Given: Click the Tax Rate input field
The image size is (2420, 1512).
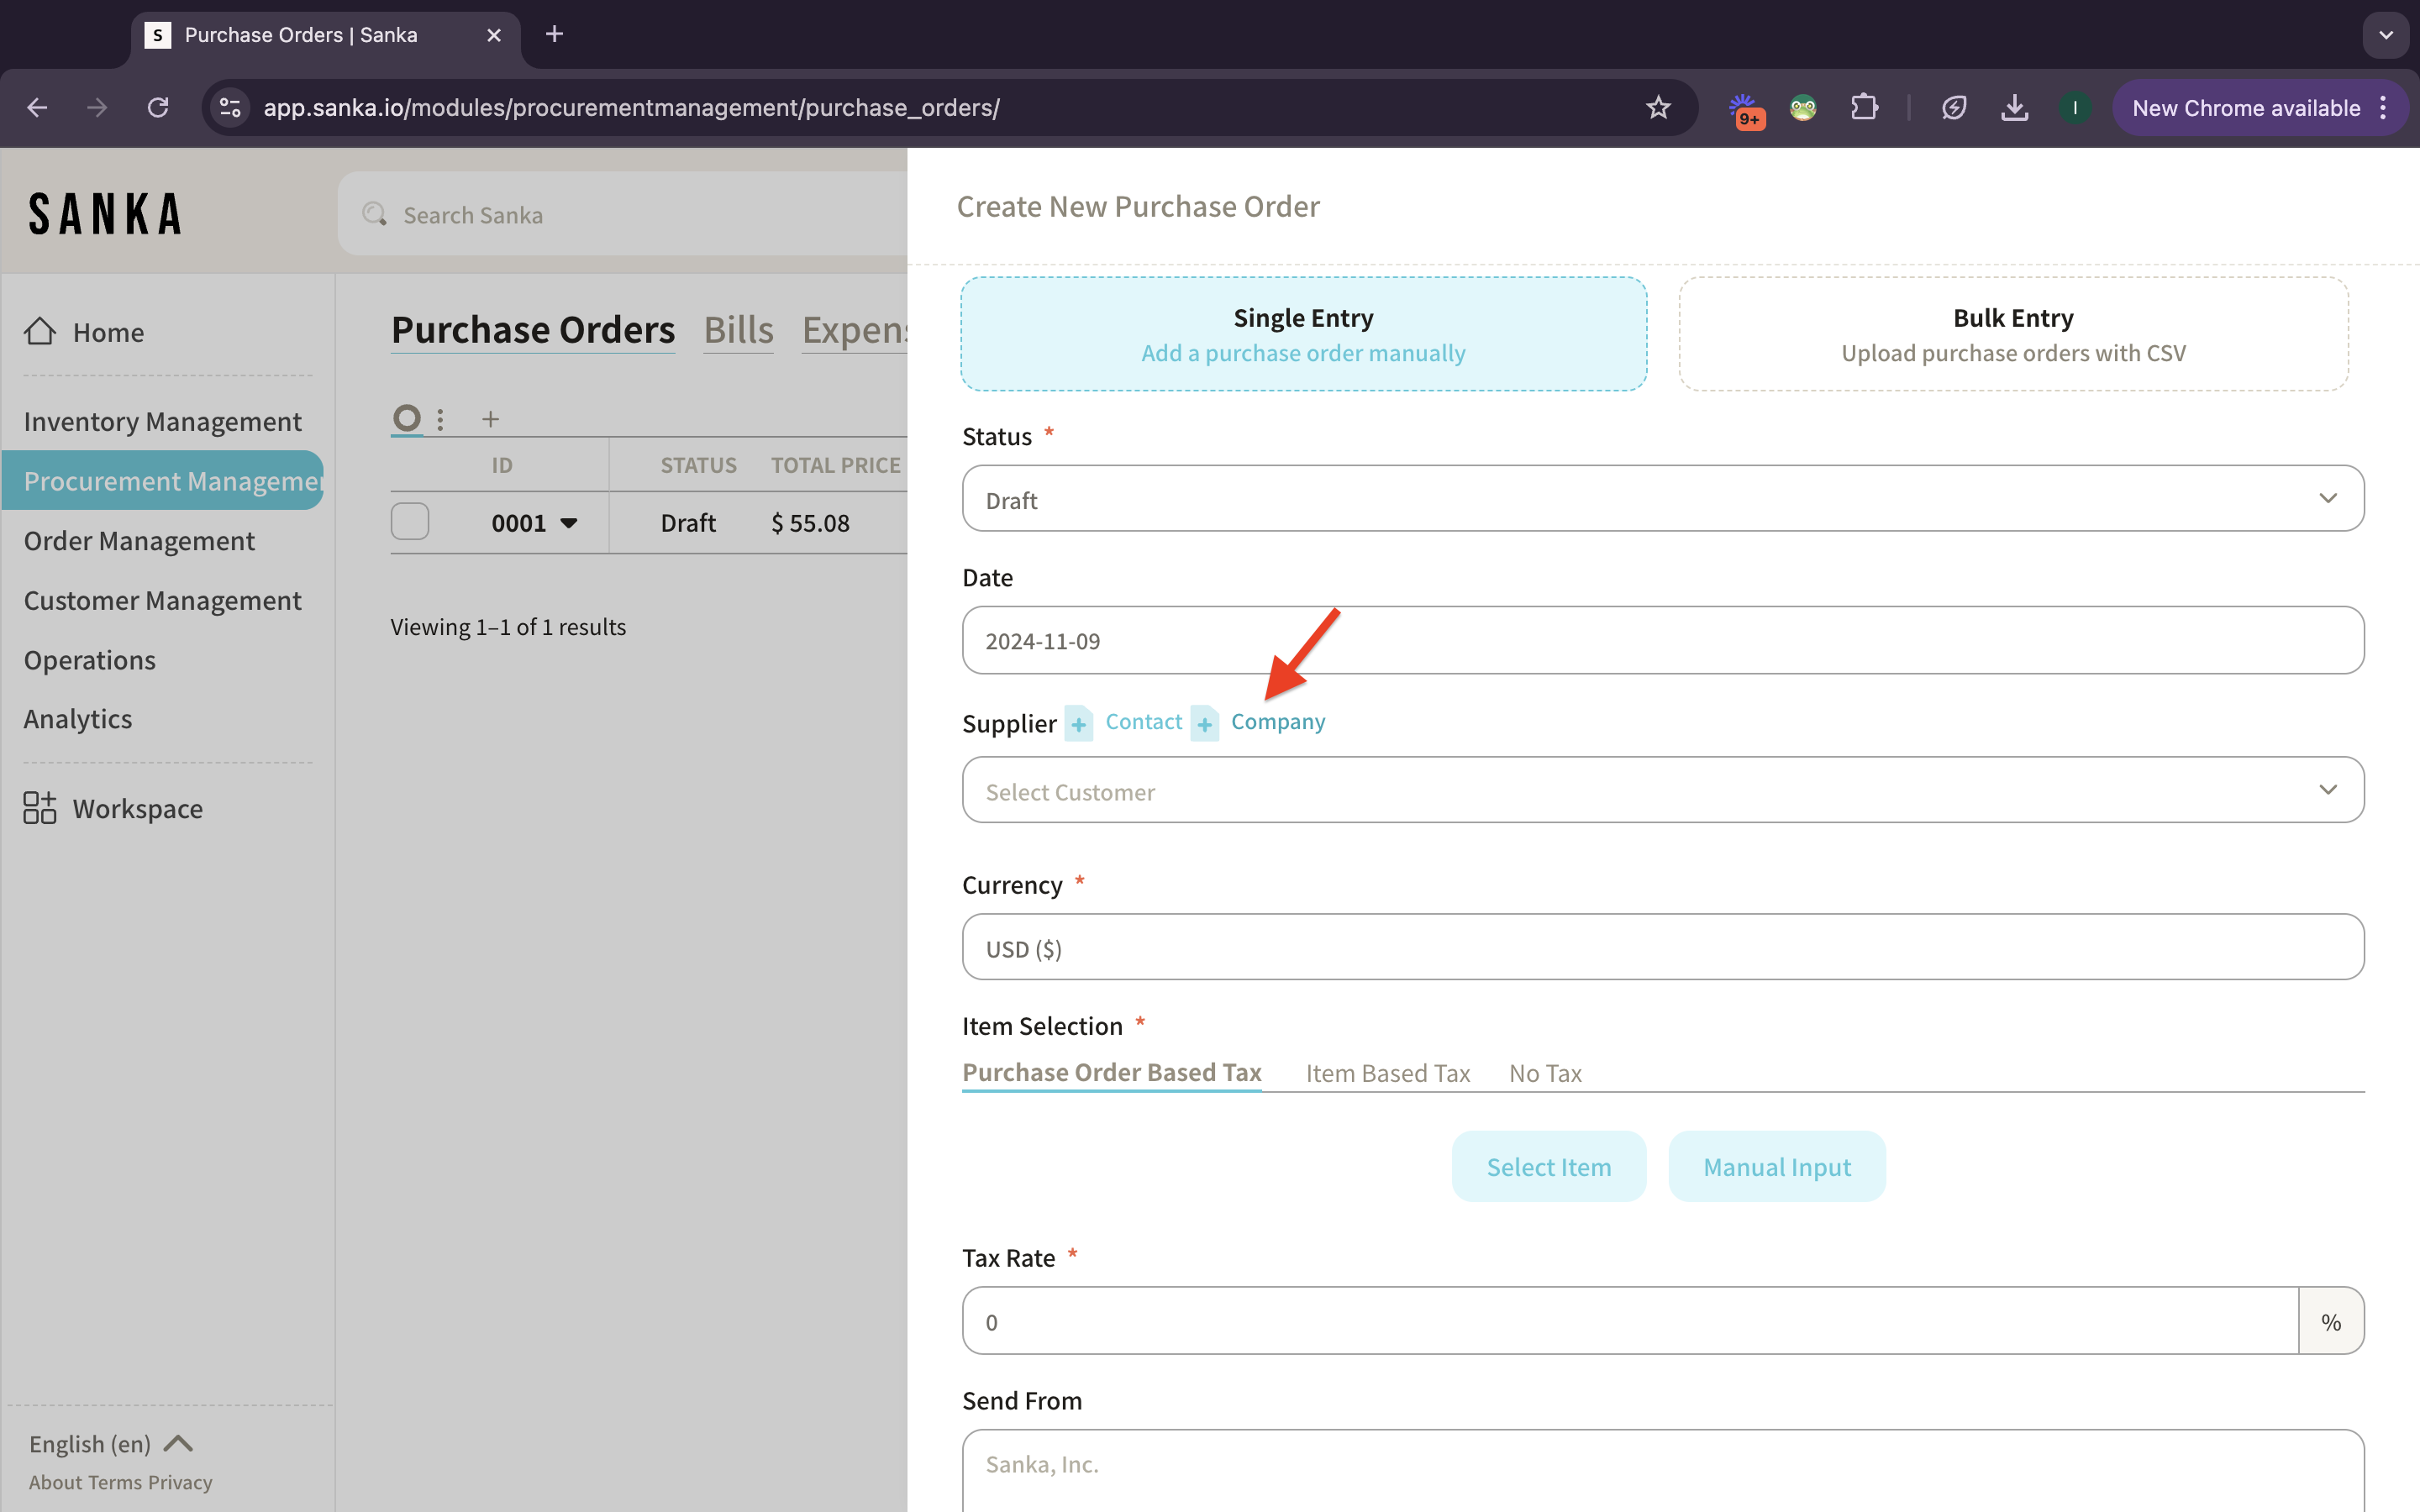Looking at the screenshot, I should [1630, 1321].
